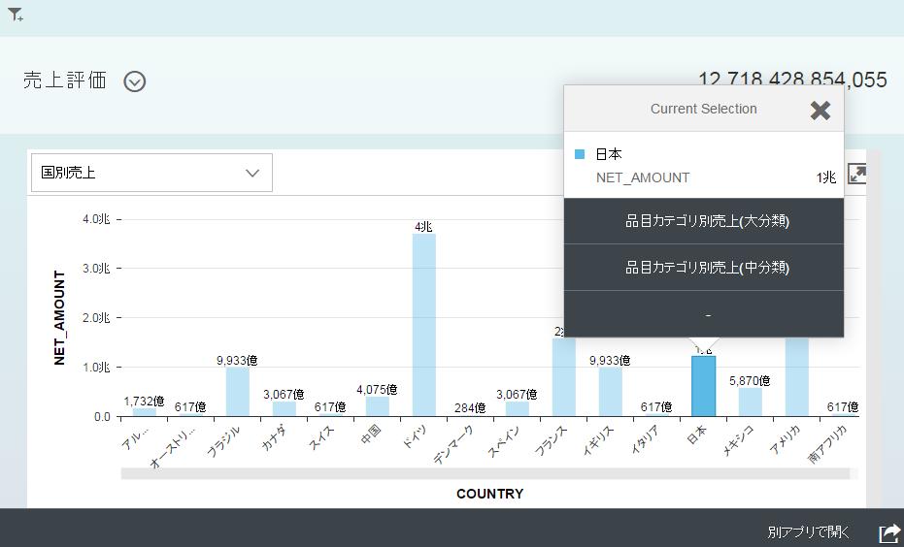This screenshot has height=547, width=904.
Task: Select the ドイツ bar in the chart
Action: 423,325
